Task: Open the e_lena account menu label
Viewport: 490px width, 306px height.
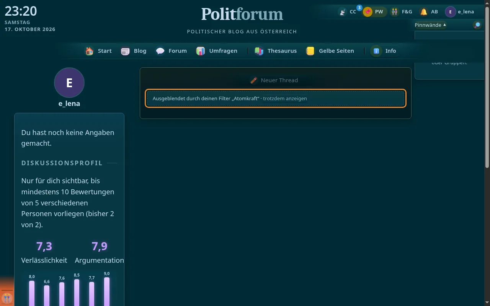Action: point(466,12)
